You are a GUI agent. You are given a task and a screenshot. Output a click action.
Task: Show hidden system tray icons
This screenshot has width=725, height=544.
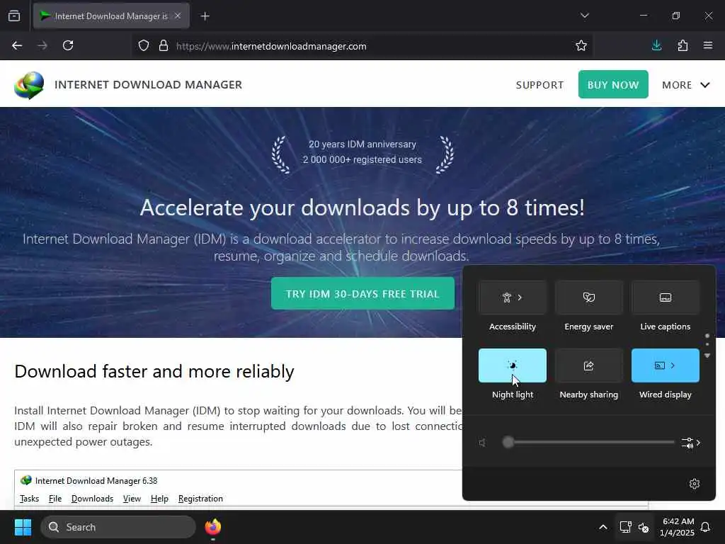click(603, 527)
